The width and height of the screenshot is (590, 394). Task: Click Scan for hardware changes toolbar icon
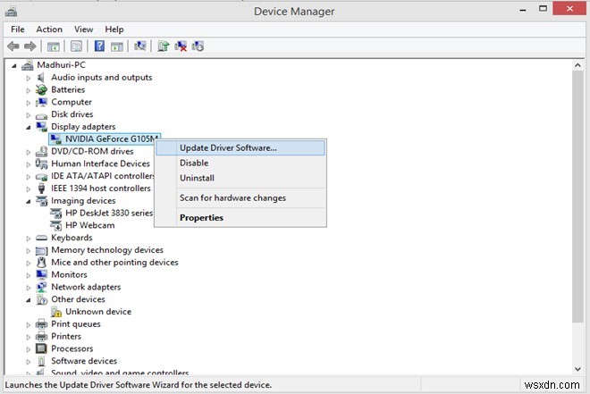pos(139,46)
